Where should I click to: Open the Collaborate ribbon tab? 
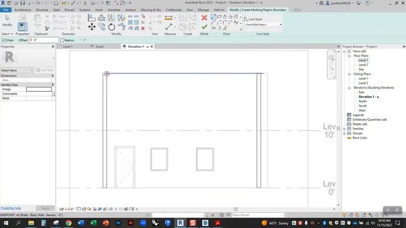coord(173,10)
